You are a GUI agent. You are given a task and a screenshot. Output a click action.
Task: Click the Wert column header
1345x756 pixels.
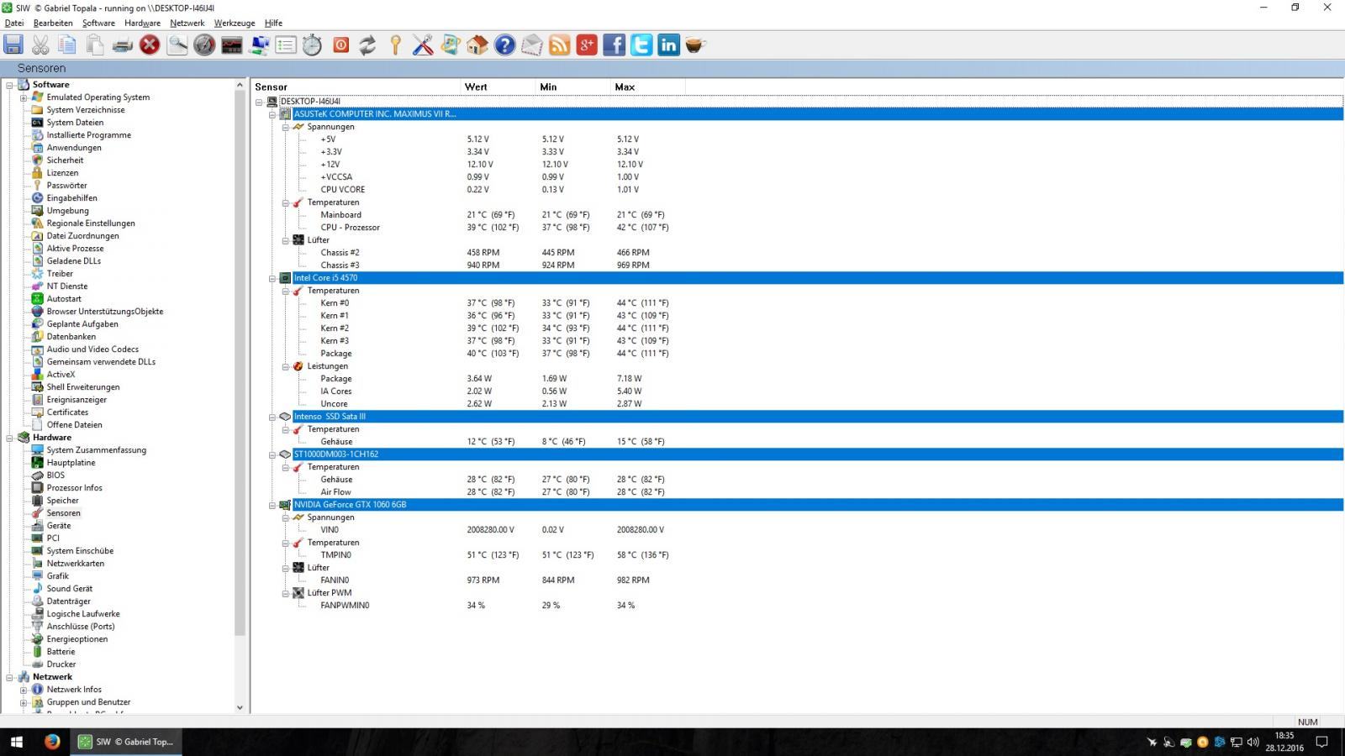click(498, 87)
